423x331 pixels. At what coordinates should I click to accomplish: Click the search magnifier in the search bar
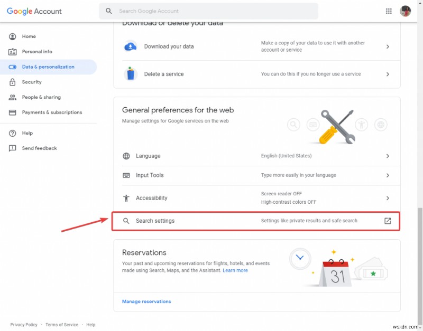109,11
